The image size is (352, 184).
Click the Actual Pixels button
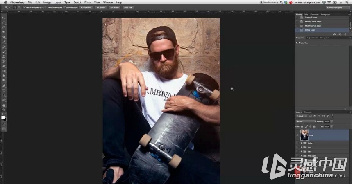point(86,7)
